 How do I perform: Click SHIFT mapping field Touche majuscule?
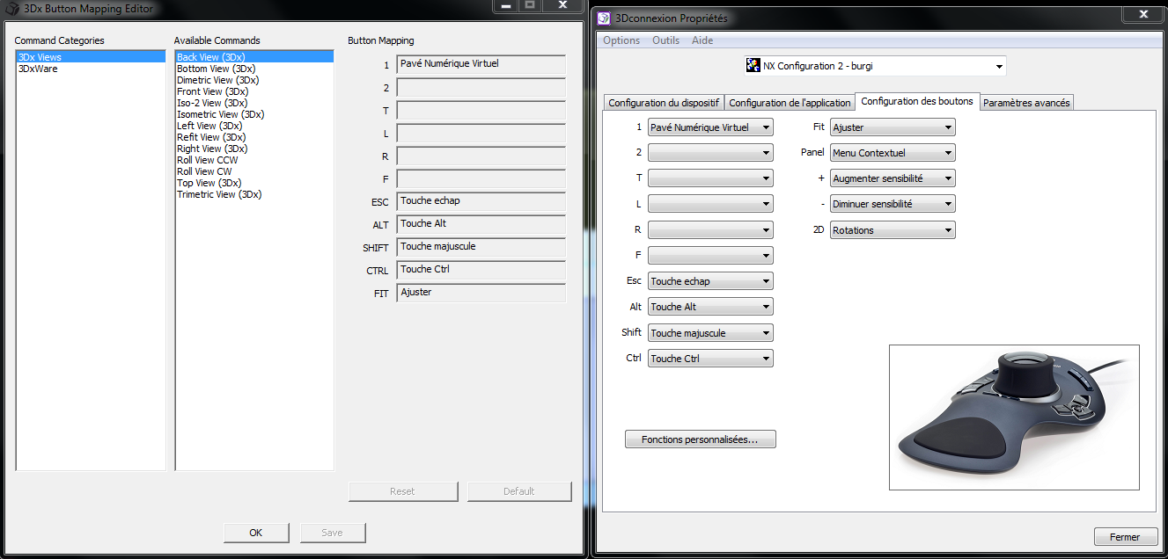click(481, 247)
